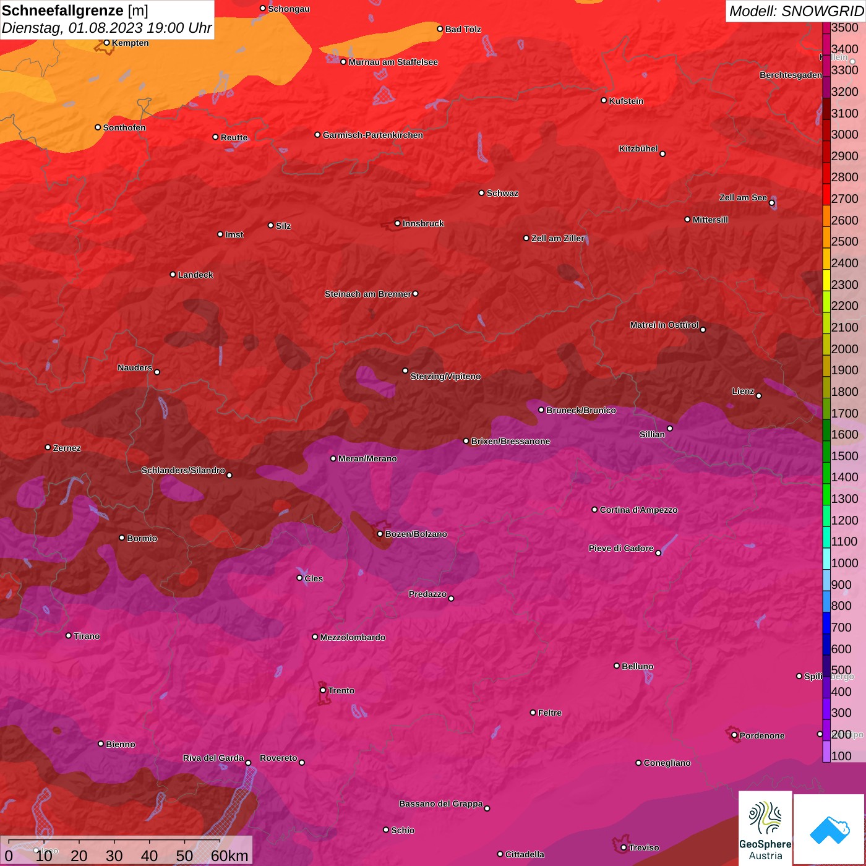Viewport: 866px width, 866px height.
Task: Click the Reutte label
Action: tap(234, 137)
